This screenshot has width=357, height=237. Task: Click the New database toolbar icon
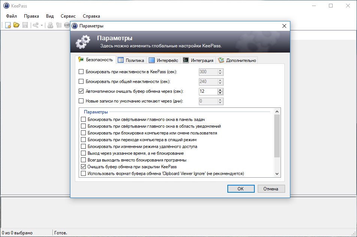(8, 25)
